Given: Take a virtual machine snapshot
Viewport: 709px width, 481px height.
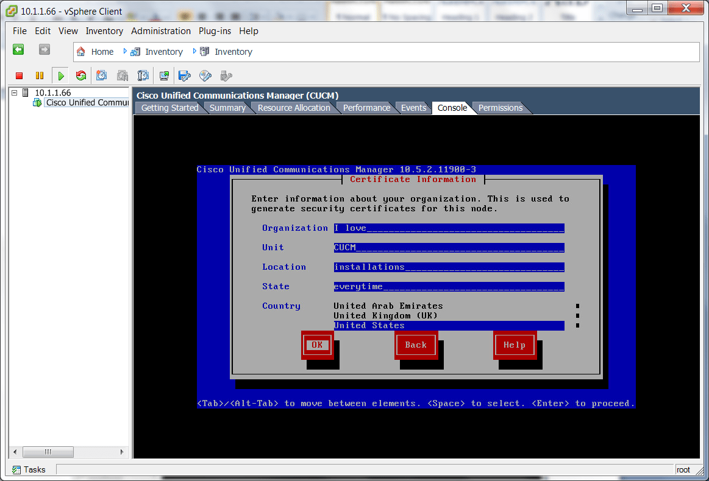Looking at the screenshot, I should [102, 76].
